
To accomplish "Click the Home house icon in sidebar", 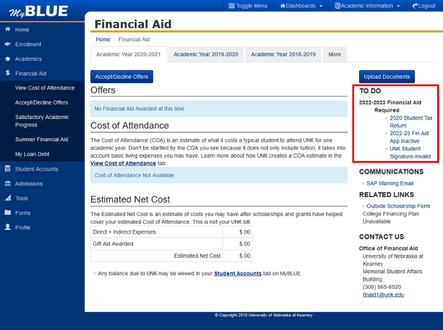I will coord(8,30).
